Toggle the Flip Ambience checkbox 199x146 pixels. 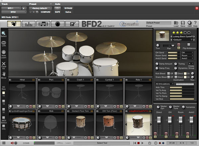coord(188,45)
